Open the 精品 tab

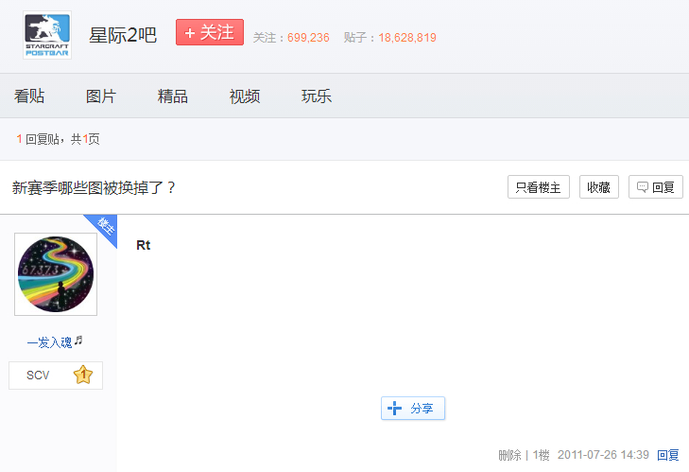pos(173,96)
